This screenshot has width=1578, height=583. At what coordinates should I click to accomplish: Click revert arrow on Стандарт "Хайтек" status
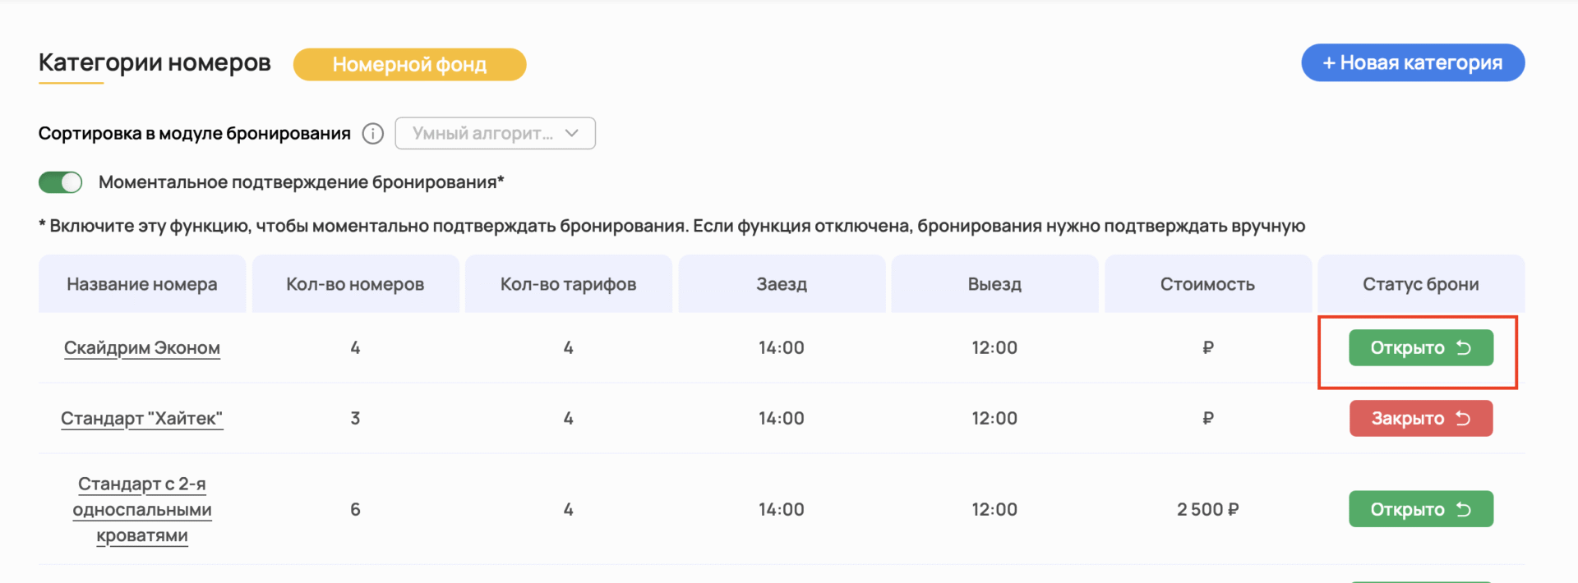point(1464,419)
